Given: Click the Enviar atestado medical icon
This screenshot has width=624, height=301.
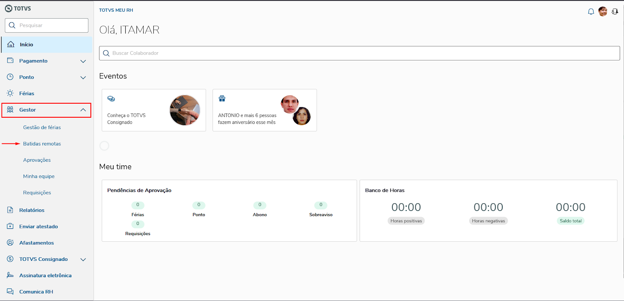Looking at the screenshot, I should click(10, 226).
